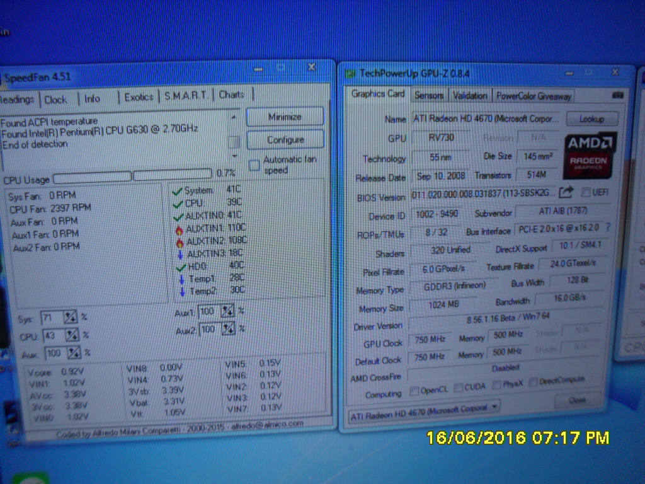Click the GPU-Z title bar app icon
The width and height of the screenshot is (645, 484).
click(350, 74)
